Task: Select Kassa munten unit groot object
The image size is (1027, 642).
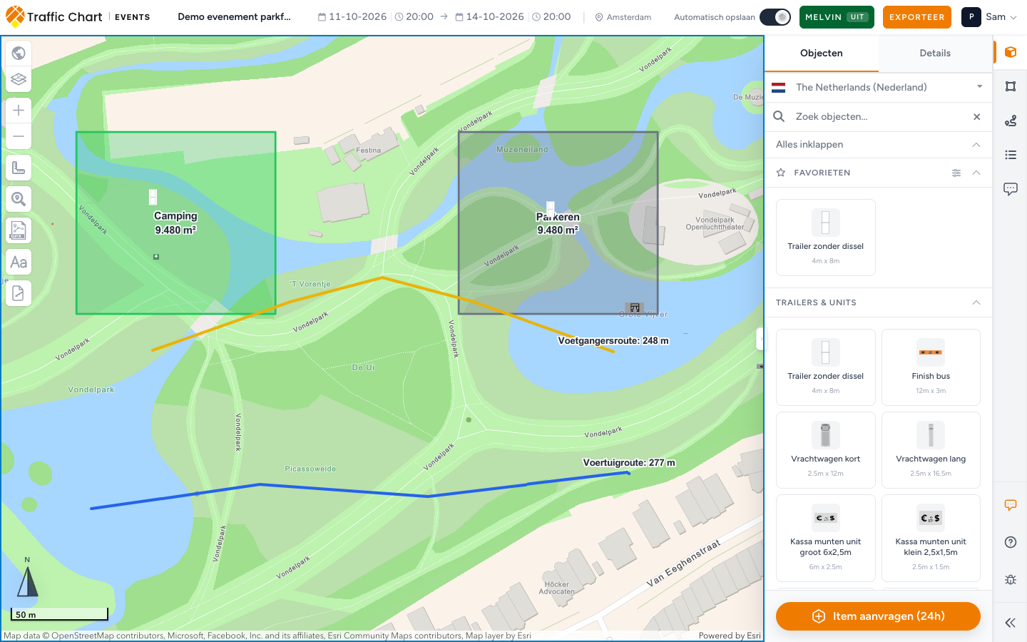Action: [x=826, y=538]
